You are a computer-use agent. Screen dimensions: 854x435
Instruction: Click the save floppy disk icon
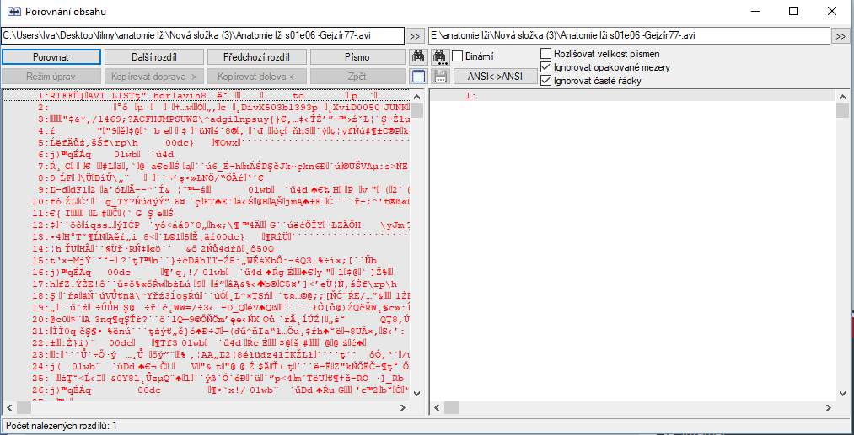click(439, 76)
